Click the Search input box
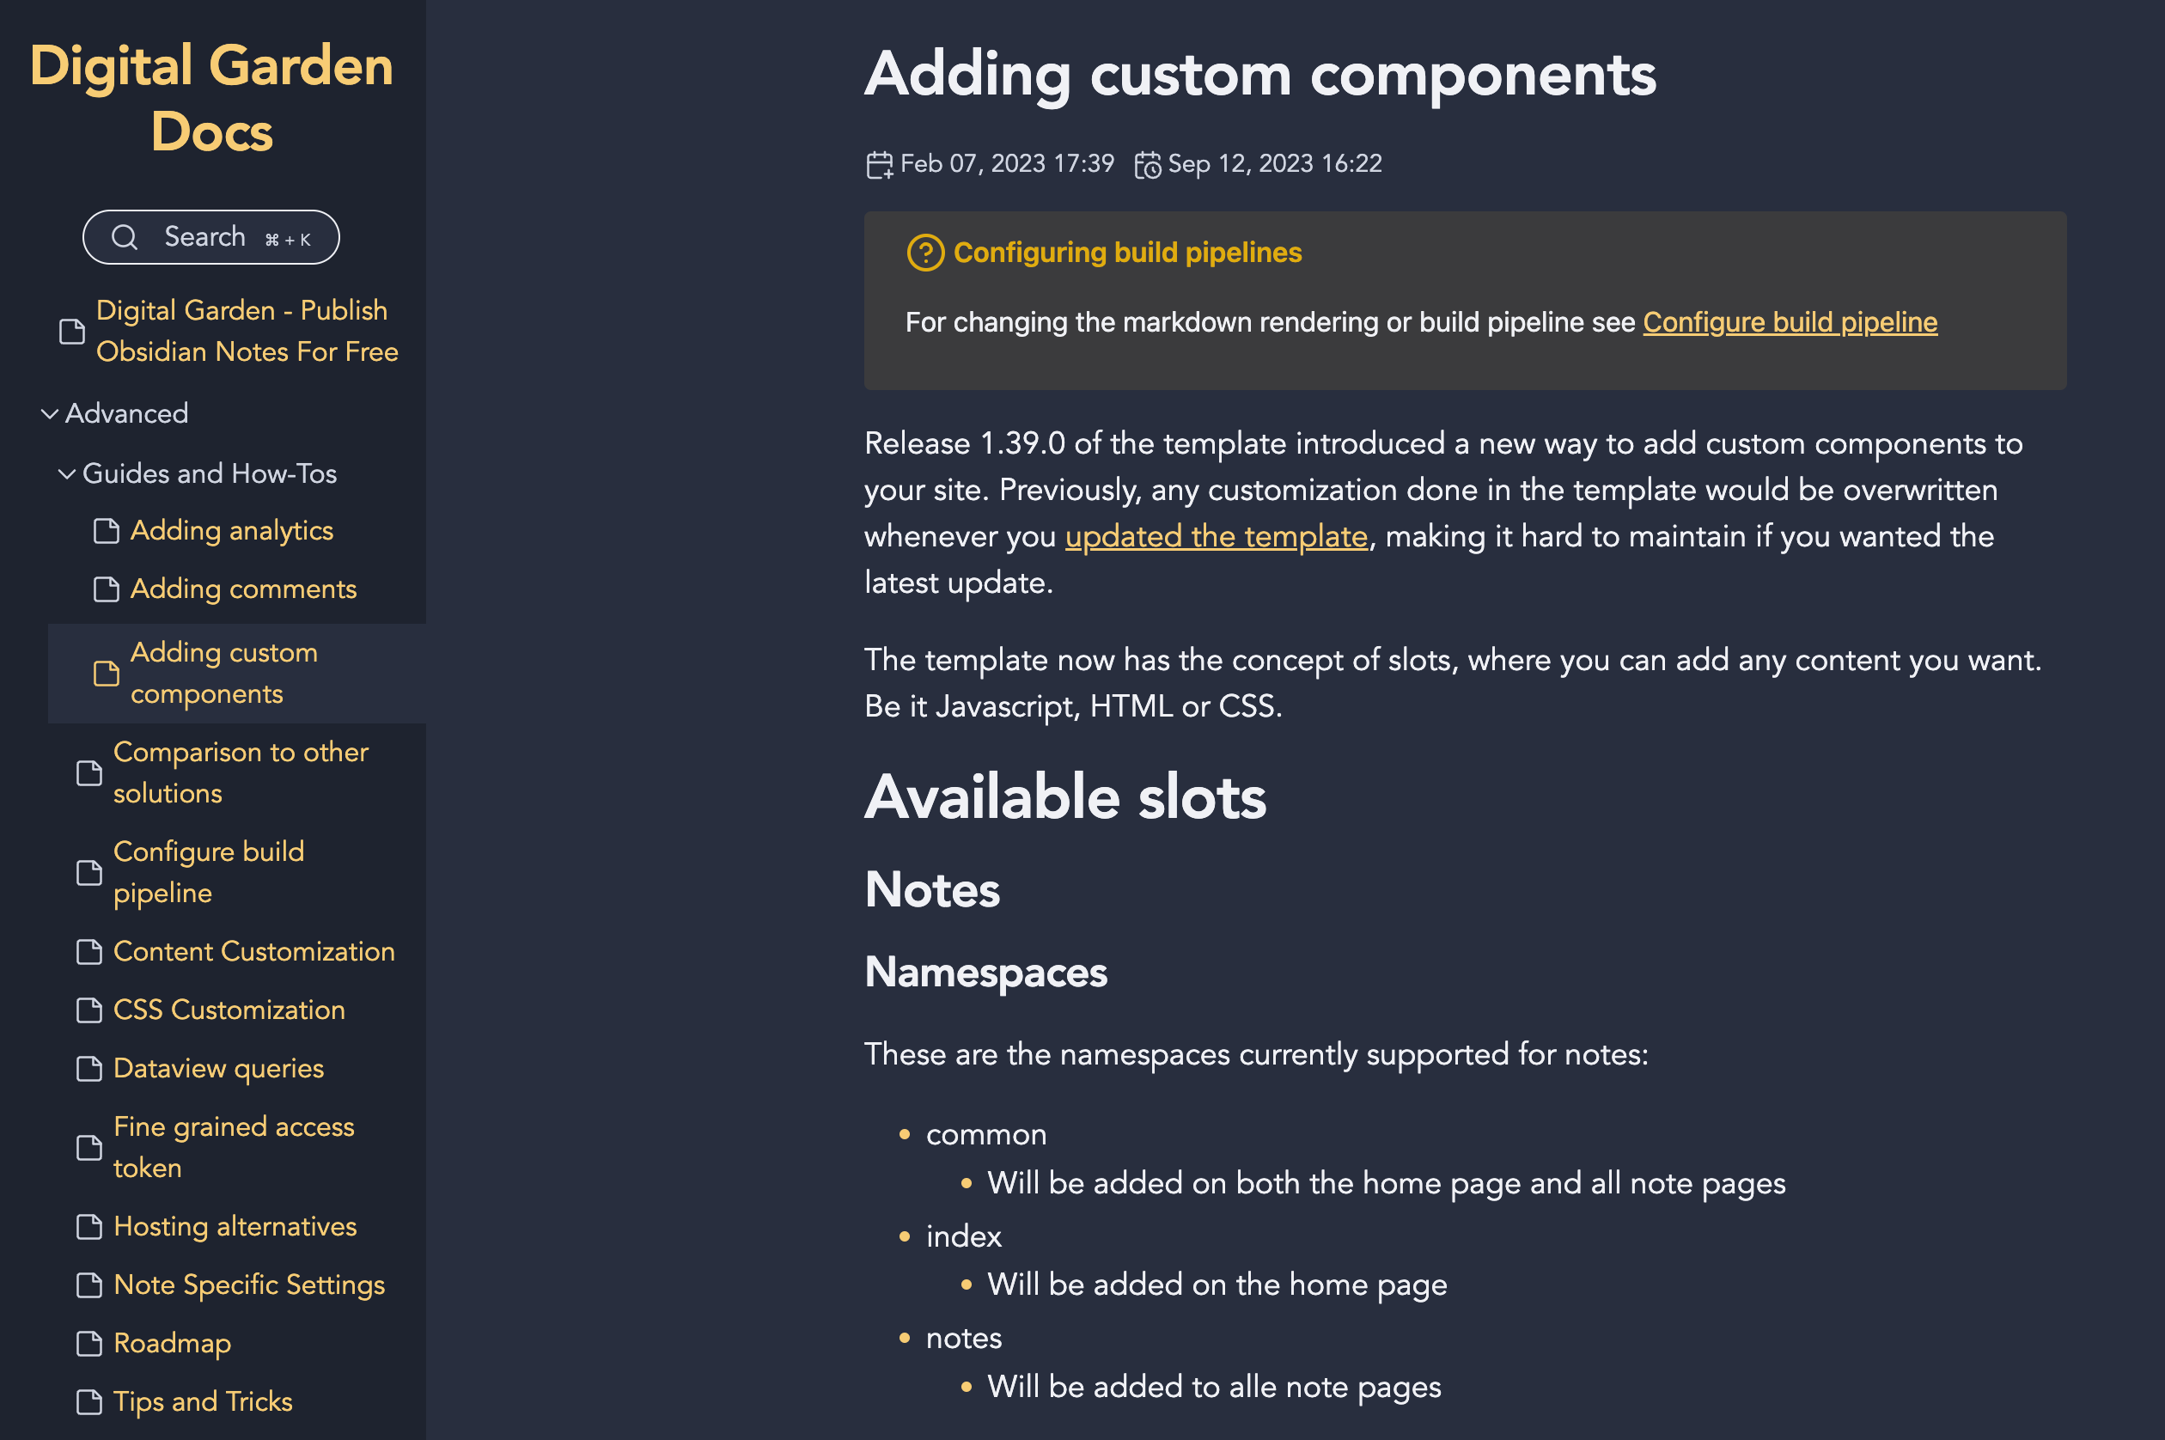 [x=211, y=237]
